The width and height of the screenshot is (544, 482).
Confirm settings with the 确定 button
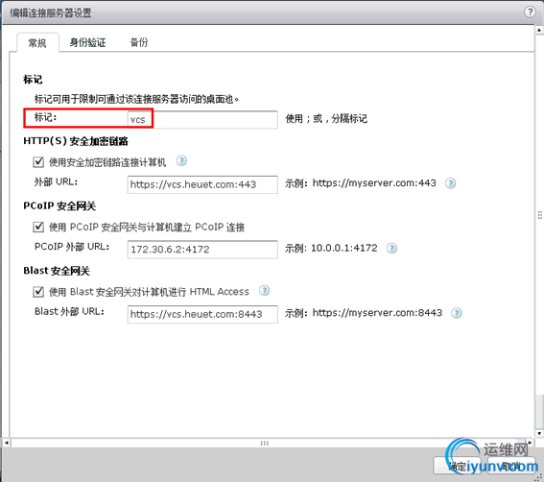tap(457, 466)
